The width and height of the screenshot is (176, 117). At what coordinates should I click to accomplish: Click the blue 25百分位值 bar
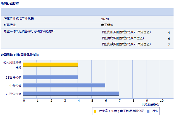point(50,77)
